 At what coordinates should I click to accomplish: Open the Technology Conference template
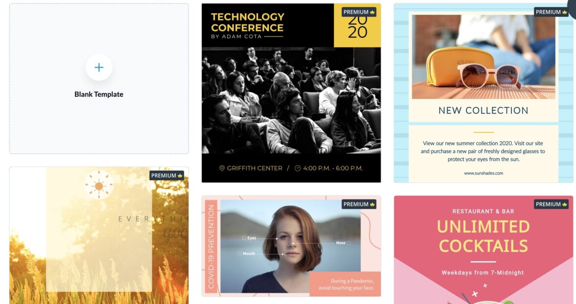pyautogui.click(x=291, y=93)
